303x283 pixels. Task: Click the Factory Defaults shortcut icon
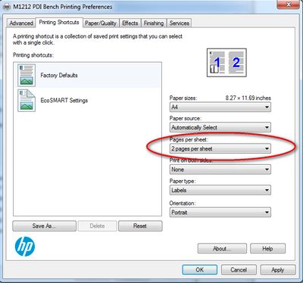click(27, 75)
